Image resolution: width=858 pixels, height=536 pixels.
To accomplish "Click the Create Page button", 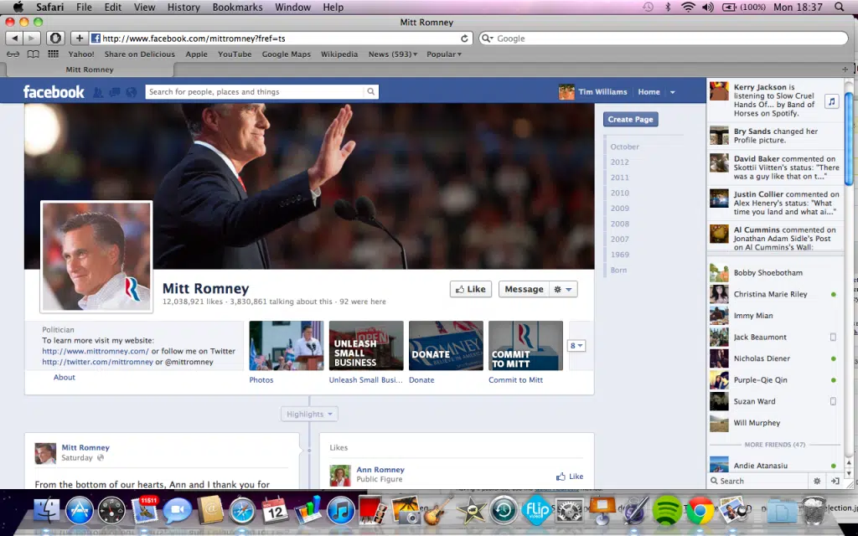I will coord(630,119).
